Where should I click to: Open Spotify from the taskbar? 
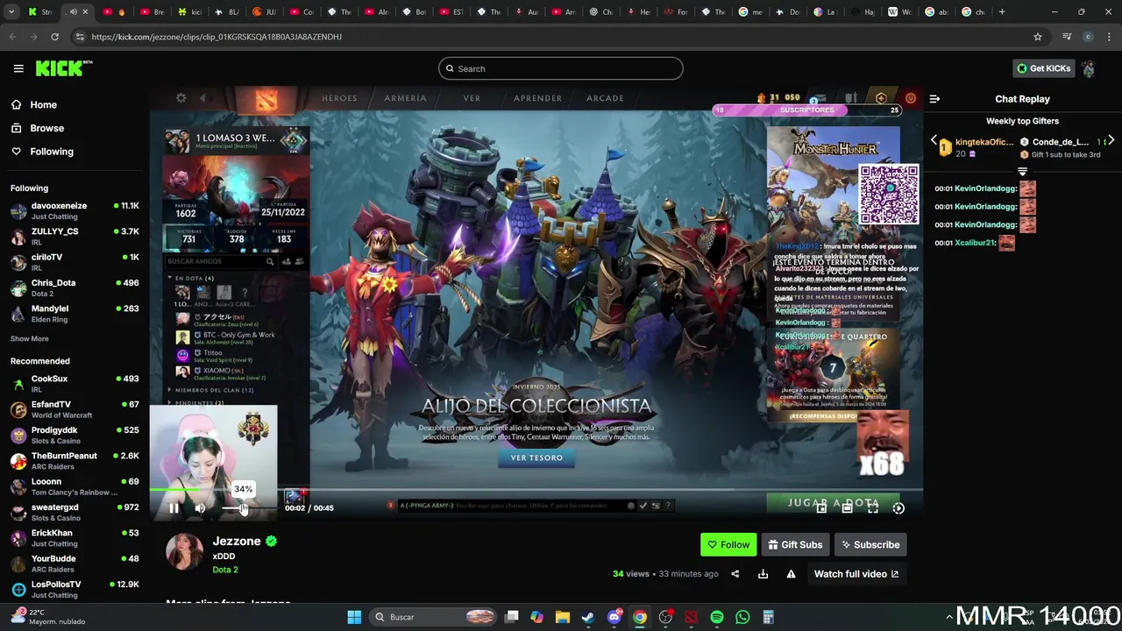coord(717,617)
